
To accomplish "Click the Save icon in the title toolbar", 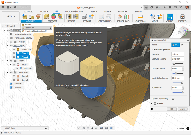I will pyautogui.click(x=15, y=7).
